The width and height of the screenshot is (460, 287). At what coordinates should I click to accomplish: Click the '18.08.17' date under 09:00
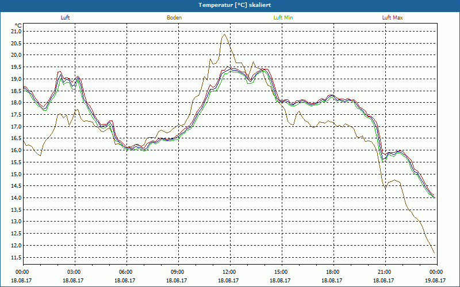[x=177, y=280]
